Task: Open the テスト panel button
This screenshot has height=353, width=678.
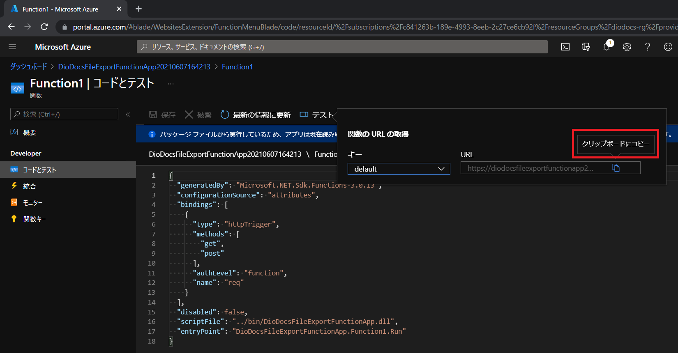Action: coord(316,115)
